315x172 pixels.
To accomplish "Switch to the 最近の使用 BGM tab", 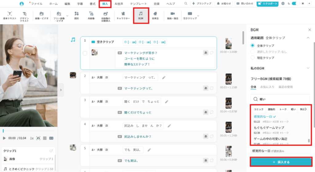I will click(285, 87).
